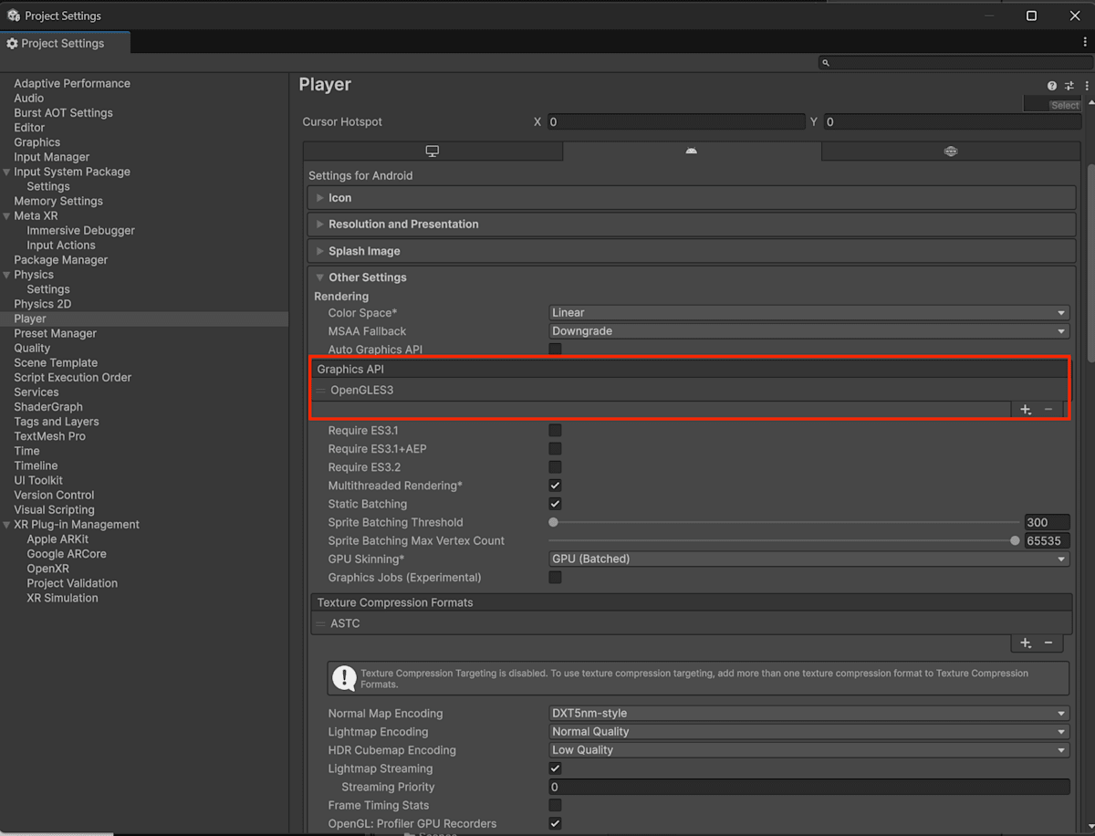The height and width of the screenshot is (836, 1095).
Task: Toggle Require ES3.1 checkbox
Action: (555, 431)
